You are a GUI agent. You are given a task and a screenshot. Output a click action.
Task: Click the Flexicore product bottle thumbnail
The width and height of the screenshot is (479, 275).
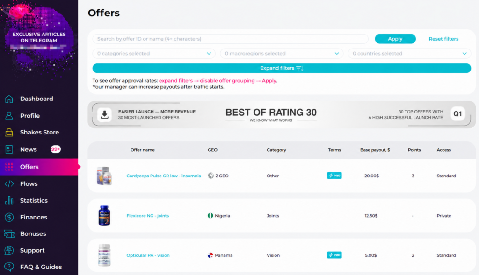(x=104, y=215)
